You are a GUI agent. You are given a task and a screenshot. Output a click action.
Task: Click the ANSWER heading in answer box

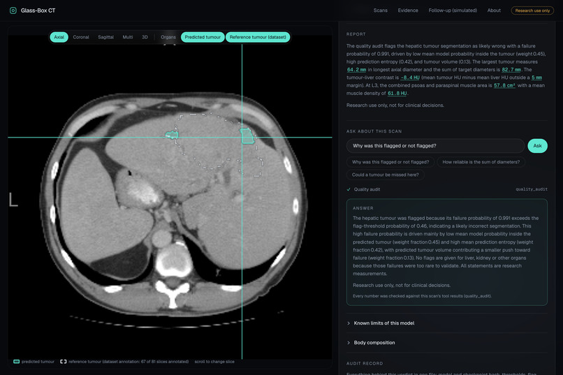click(x=363, y=208)
